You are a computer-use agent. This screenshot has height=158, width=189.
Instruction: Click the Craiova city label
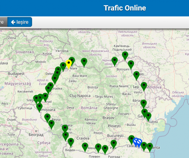pyautogui.click(x=83, y=138)
